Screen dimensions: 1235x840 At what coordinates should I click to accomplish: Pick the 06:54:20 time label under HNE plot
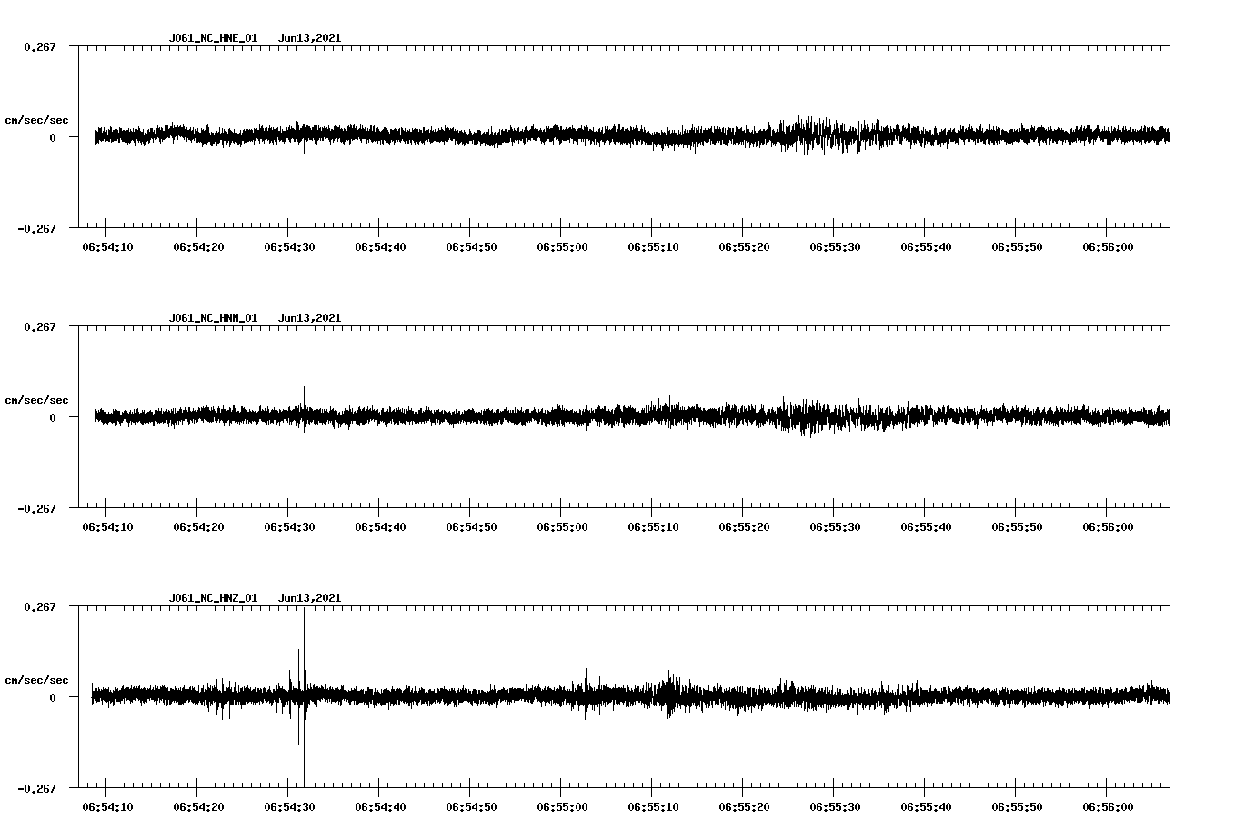coord(198,246)
